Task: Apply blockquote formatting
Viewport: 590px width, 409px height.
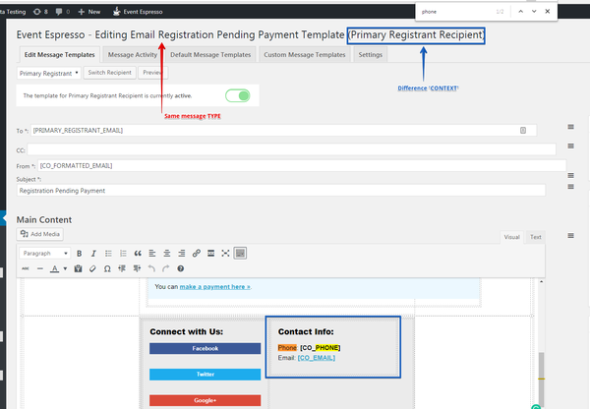Action: point(138,254)
